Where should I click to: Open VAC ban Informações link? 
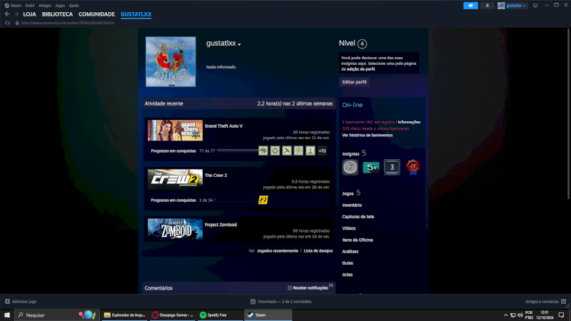(409, 122)
